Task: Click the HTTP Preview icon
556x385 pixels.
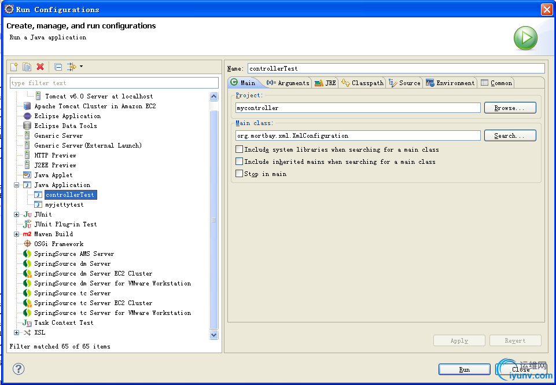Action: (x=27, y=155)
